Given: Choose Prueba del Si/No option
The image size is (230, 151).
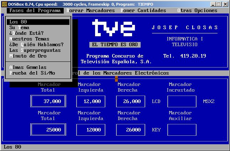Looking at the screenshot, I should point(32,73).
